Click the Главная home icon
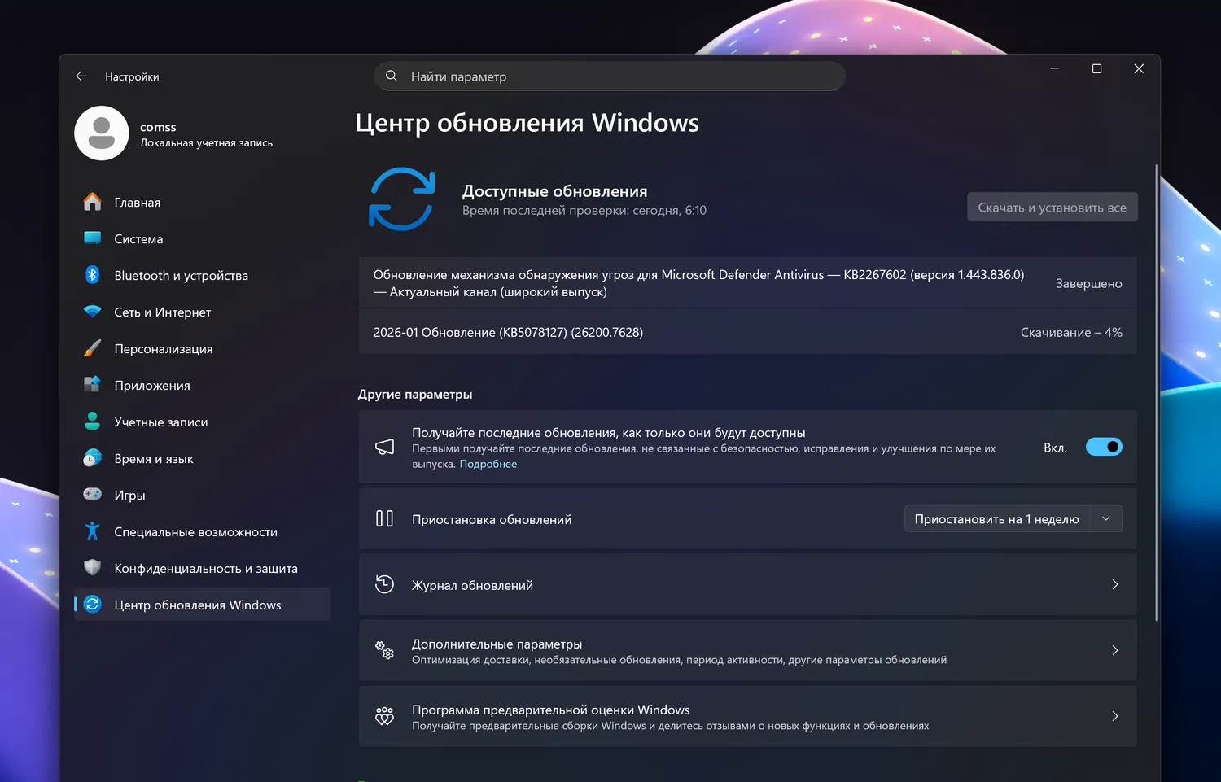1221x782 pixels. pos(93,202)
